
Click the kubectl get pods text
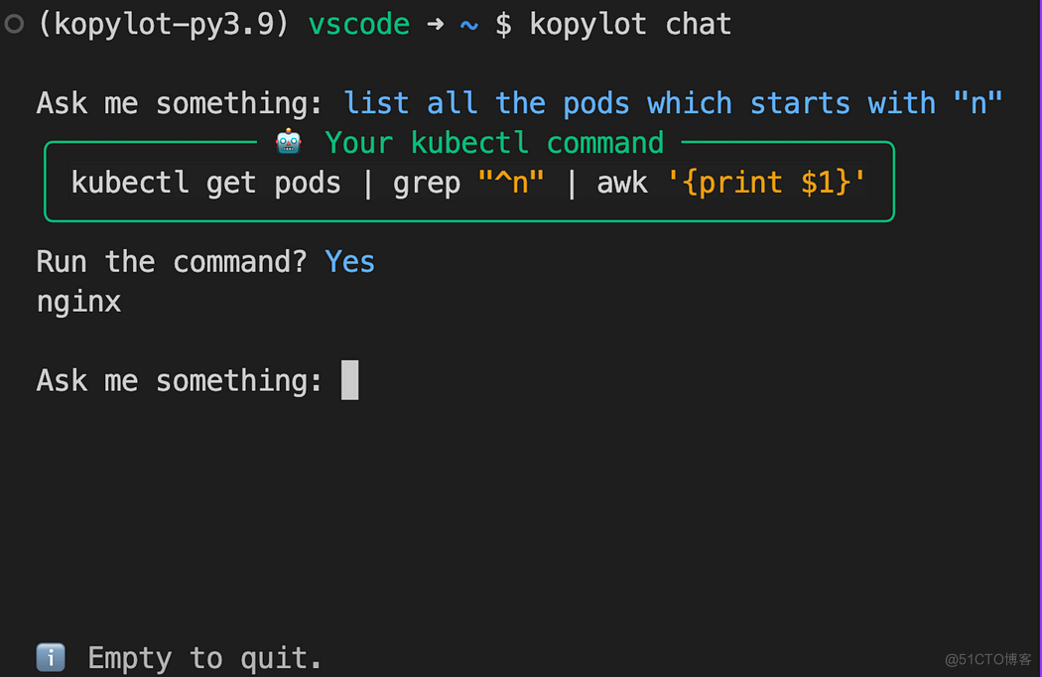206,183
